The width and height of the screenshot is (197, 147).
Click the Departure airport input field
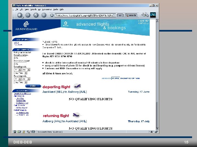pos(20,58)
